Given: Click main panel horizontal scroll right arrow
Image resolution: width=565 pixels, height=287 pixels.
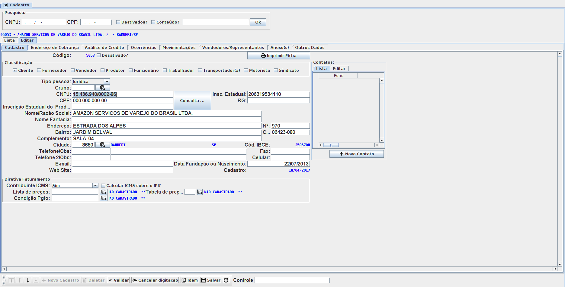Looking at the screenshot, I should coord(555,269).
